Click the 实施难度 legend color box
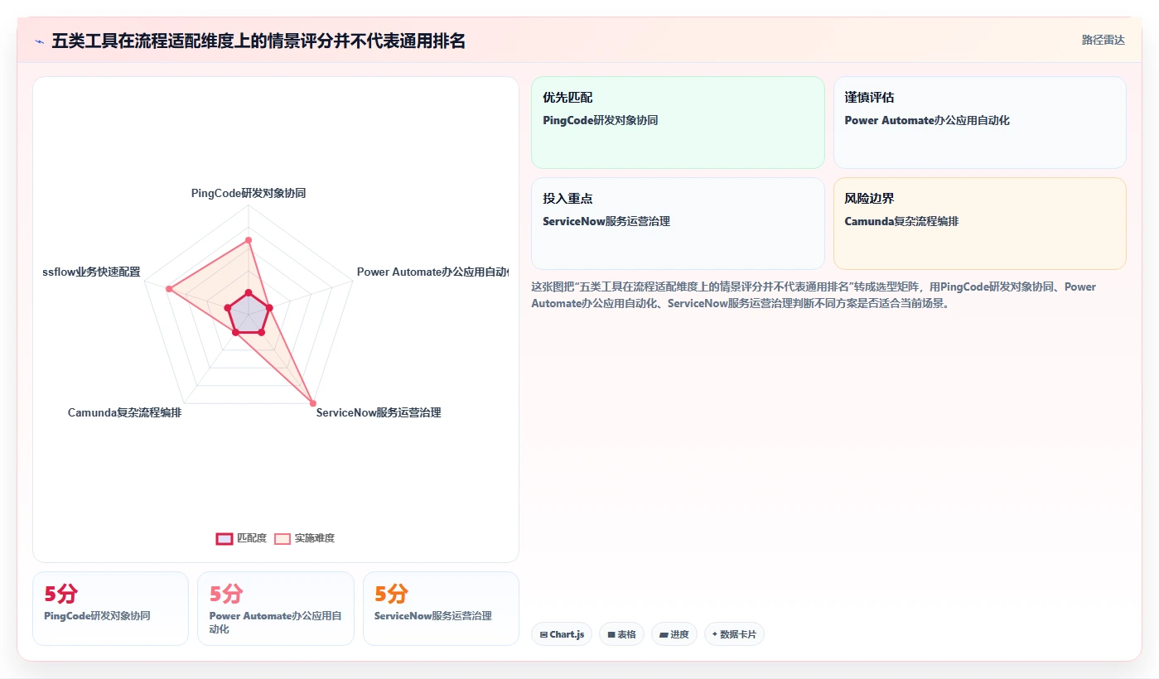 283,538
